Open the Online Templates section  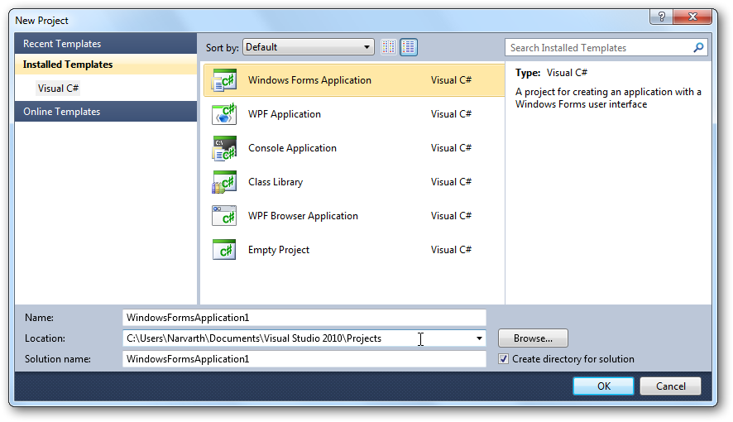105,112
